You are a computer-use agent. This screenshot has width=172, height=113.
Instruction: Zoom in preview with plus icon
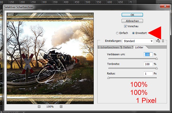pos(61,106)
